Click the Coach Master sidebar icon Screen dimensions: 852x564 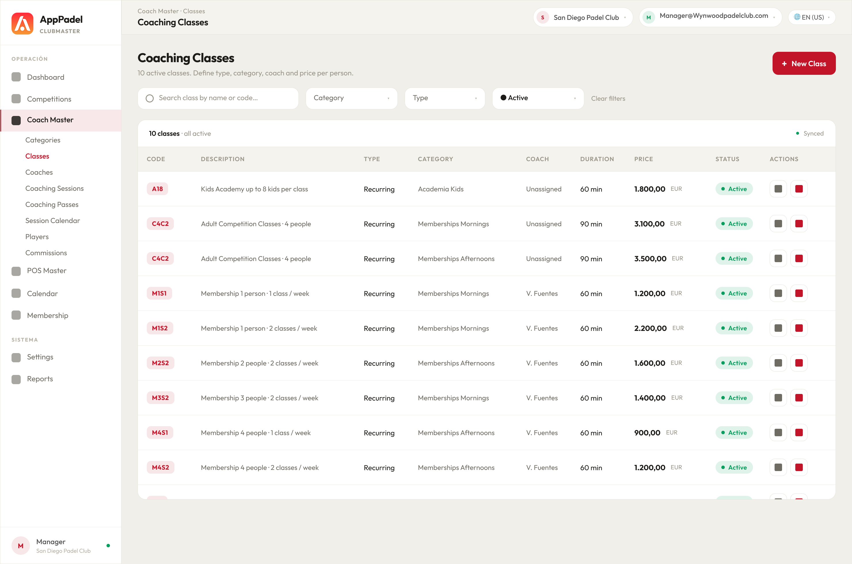(x=16, y=120)
